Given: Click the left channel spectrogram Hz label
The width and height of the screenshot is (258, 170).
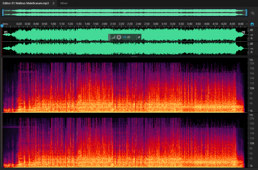Looking at the screenshot, I should click(x=251, y=60).
